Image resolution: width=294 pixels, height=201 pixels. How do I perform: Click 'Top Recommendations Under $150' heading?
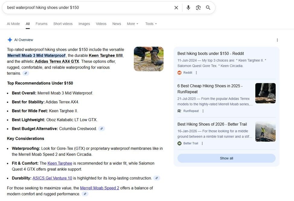40,83
